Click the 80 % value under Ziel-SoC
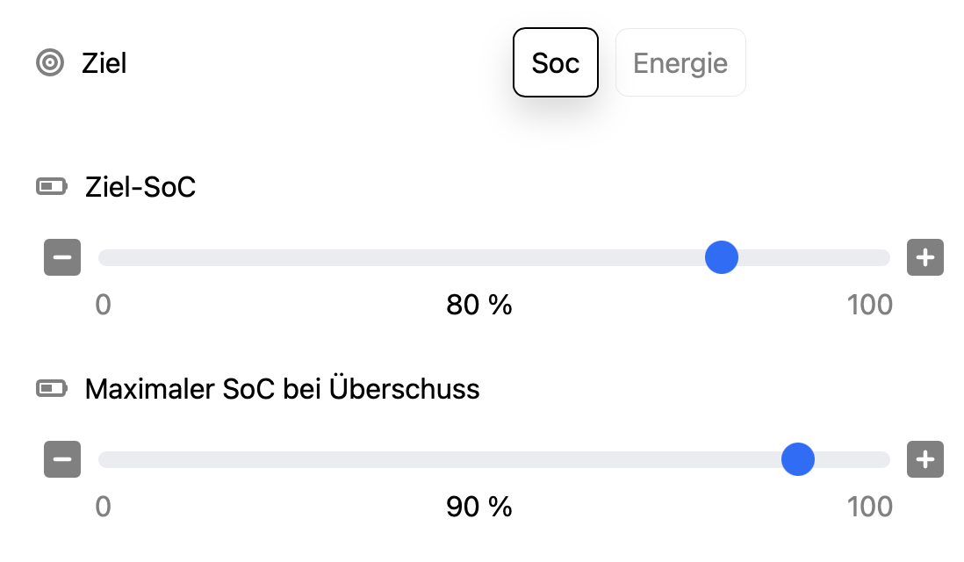964x562 pixels. [478, 306]
